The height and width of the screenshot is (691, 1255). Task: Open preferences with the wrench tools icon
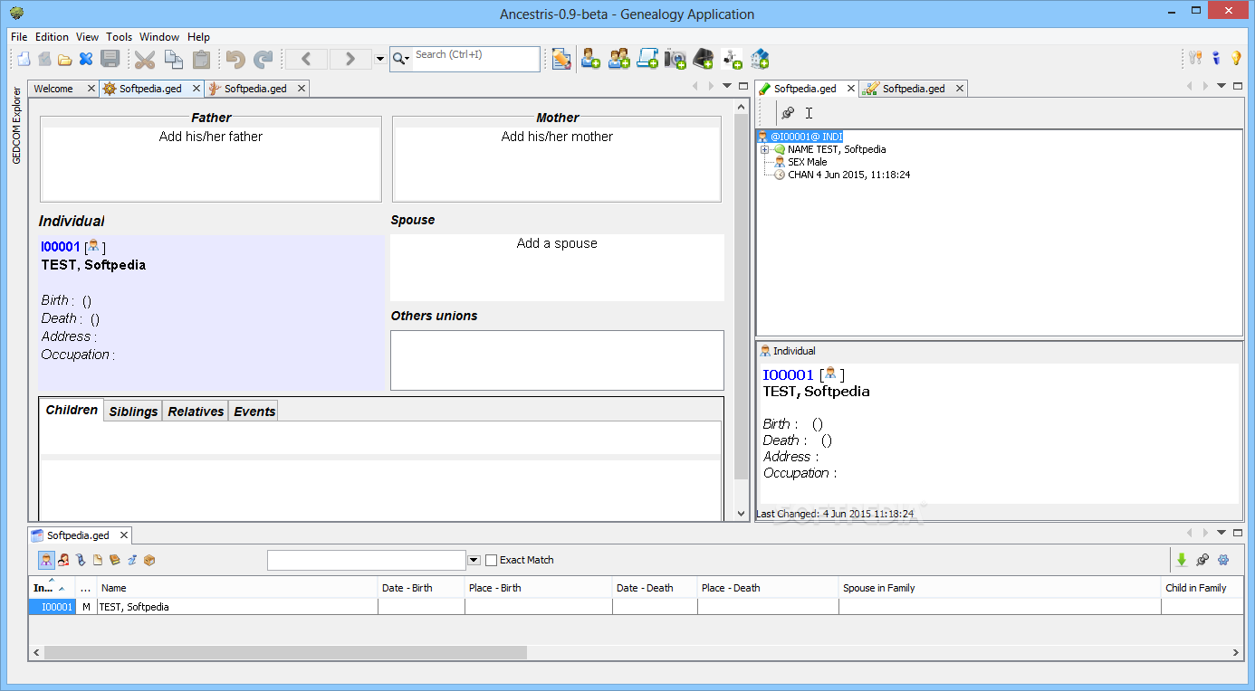(1196, 59)
